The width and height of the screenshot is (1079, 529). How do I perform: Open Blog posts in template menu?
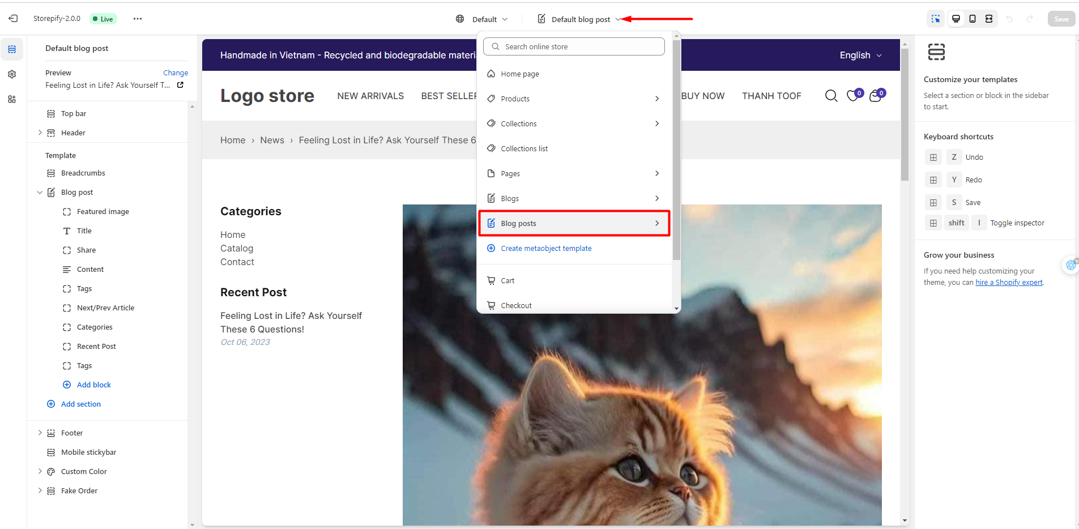tap(575, 223)
